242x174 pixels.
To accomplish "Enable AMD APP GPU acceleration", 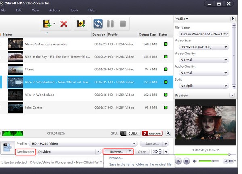I will [152, 133].
